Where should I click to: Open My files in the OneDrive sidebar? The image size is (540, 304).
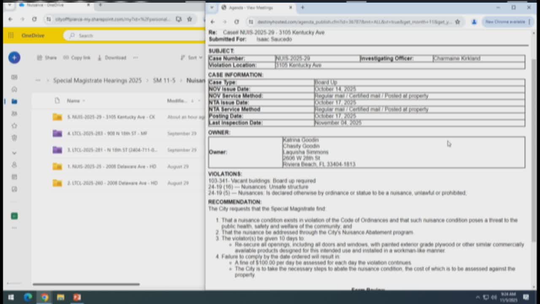click(14, 101)
